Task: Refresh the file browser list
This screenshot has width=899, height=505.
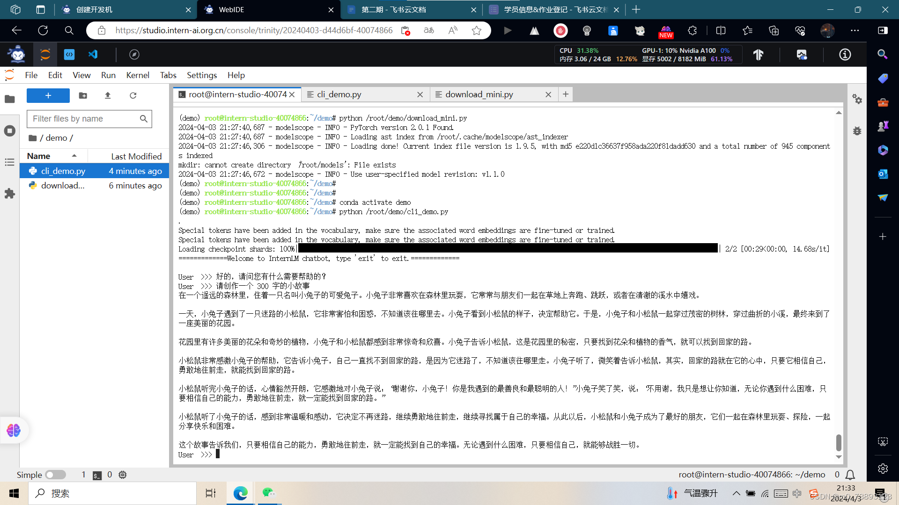Action: coord(133,95)
